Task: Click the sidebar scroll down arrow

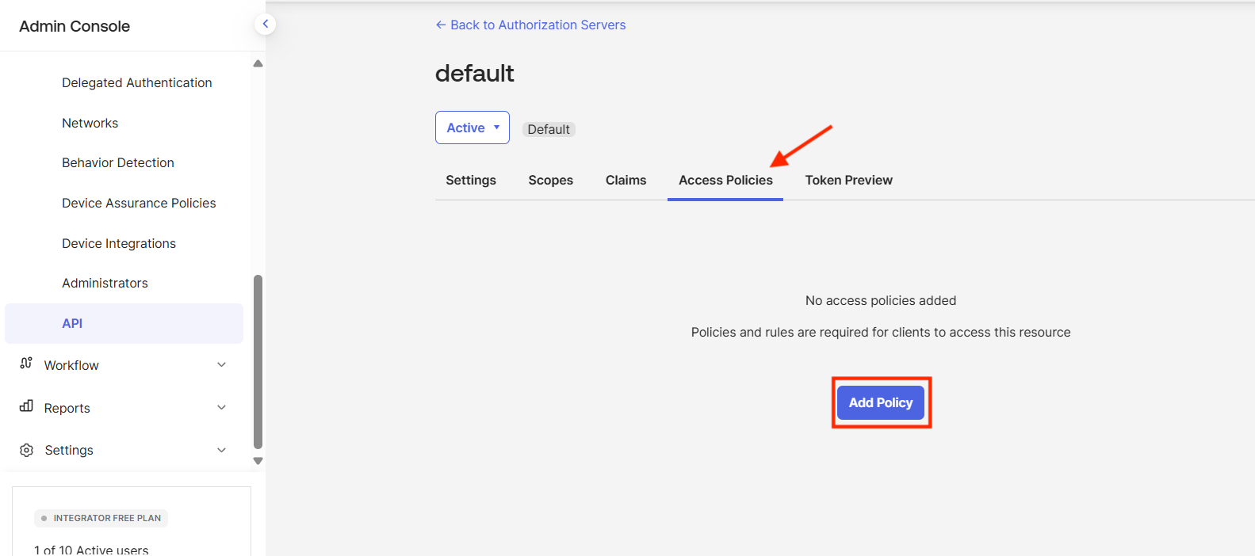Action: click(x=258, y=461)
